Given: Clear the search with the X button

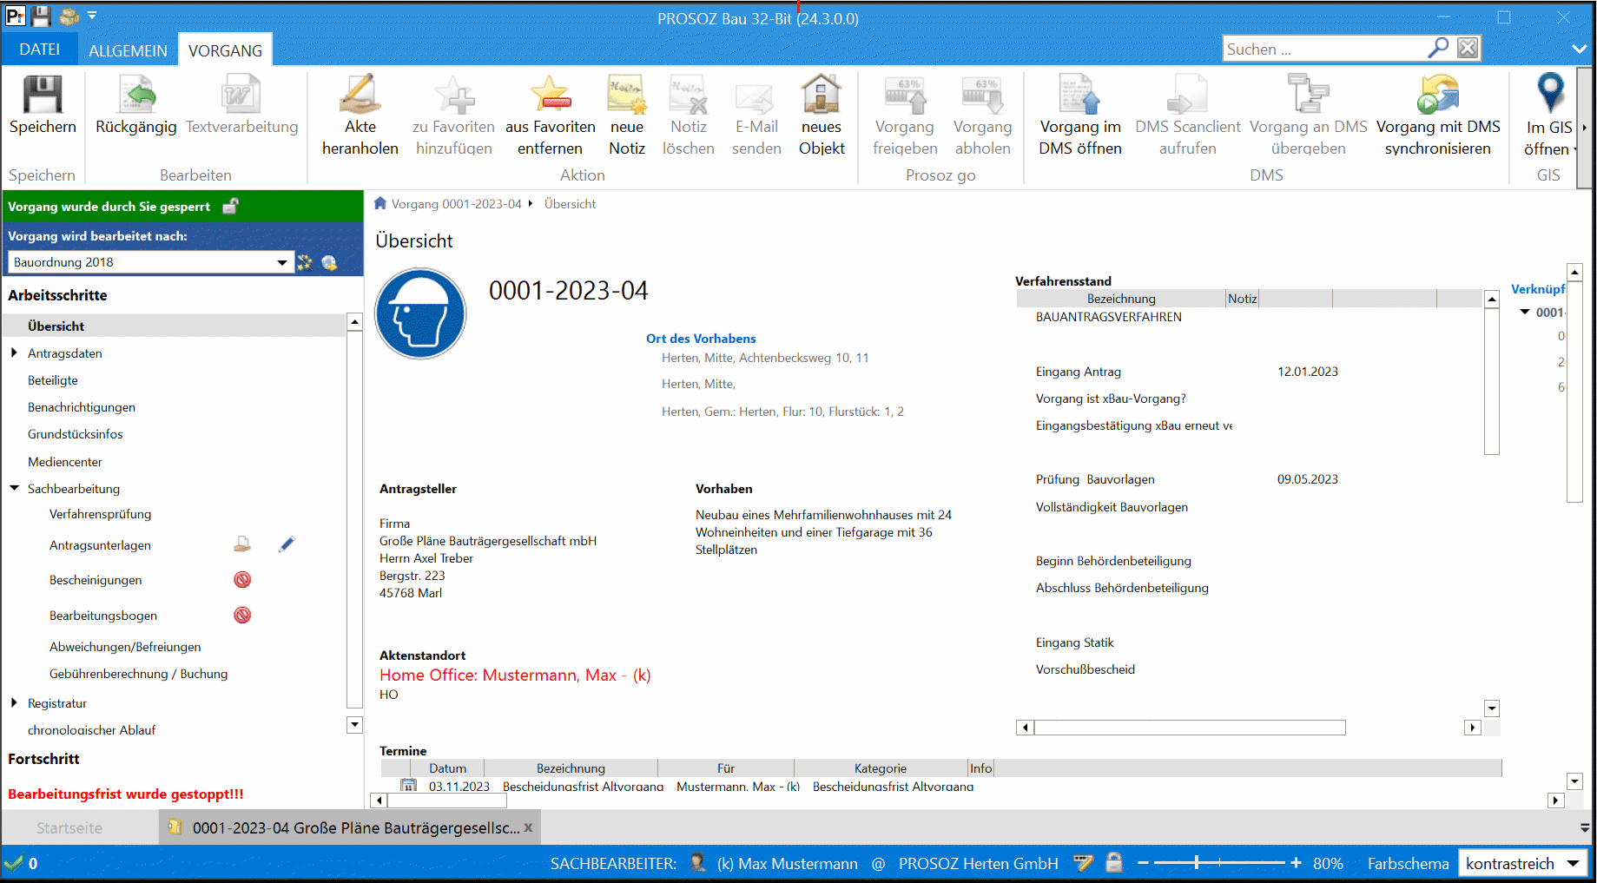Looking at the screenshot, I should (1468, 48).
